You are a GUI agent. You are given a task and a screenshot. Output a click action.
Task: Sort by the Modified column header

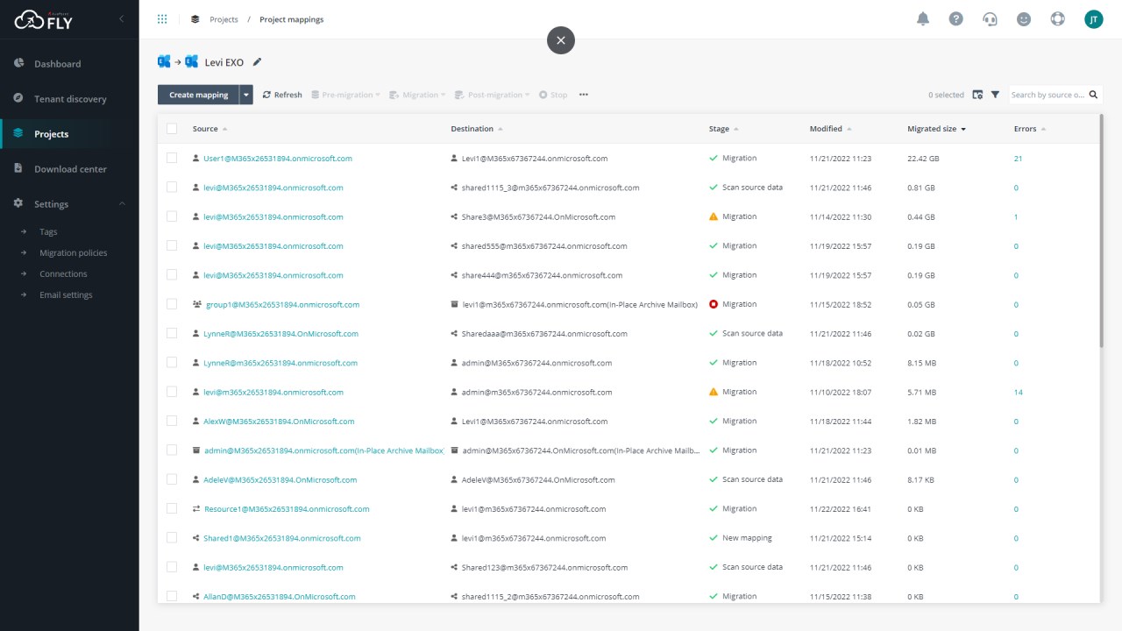pos(831,129)
